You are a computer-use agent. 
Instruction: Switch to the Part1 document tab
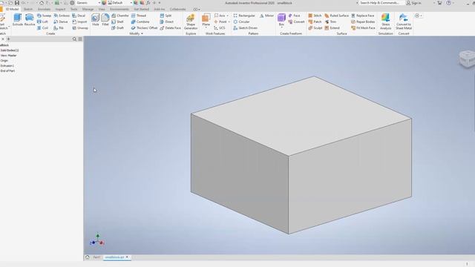click(x=96, y=257)
